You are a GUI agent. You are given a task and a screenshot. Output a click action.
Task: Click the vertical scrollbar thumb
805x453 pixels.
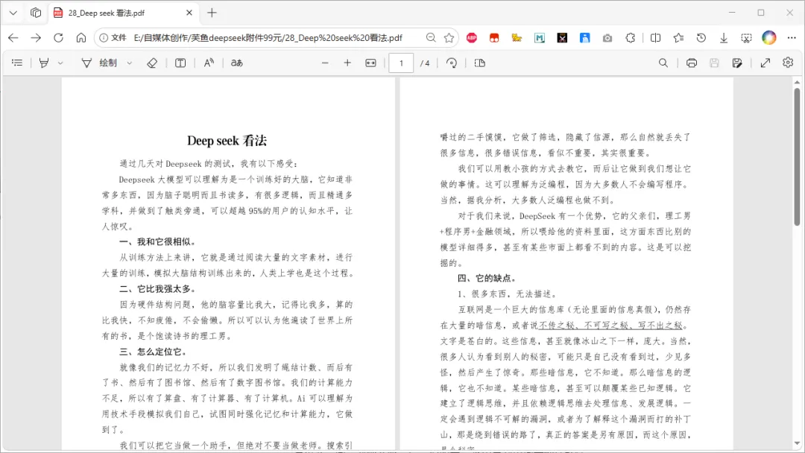click(x=797, y=156)
